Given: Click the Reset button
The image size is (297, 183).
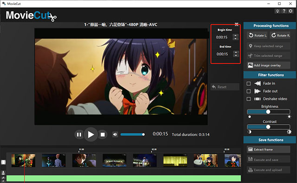Looking at the screenshot, I should pyautogui.click(x=225, y=87).
